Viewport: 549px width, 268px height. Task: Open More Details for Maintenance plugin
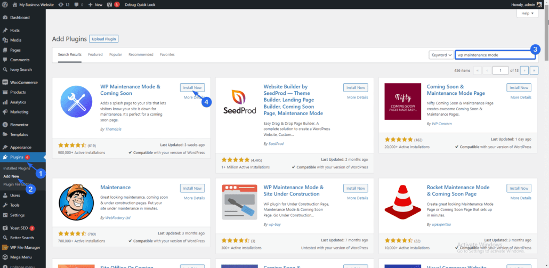[x=195, y=198]
